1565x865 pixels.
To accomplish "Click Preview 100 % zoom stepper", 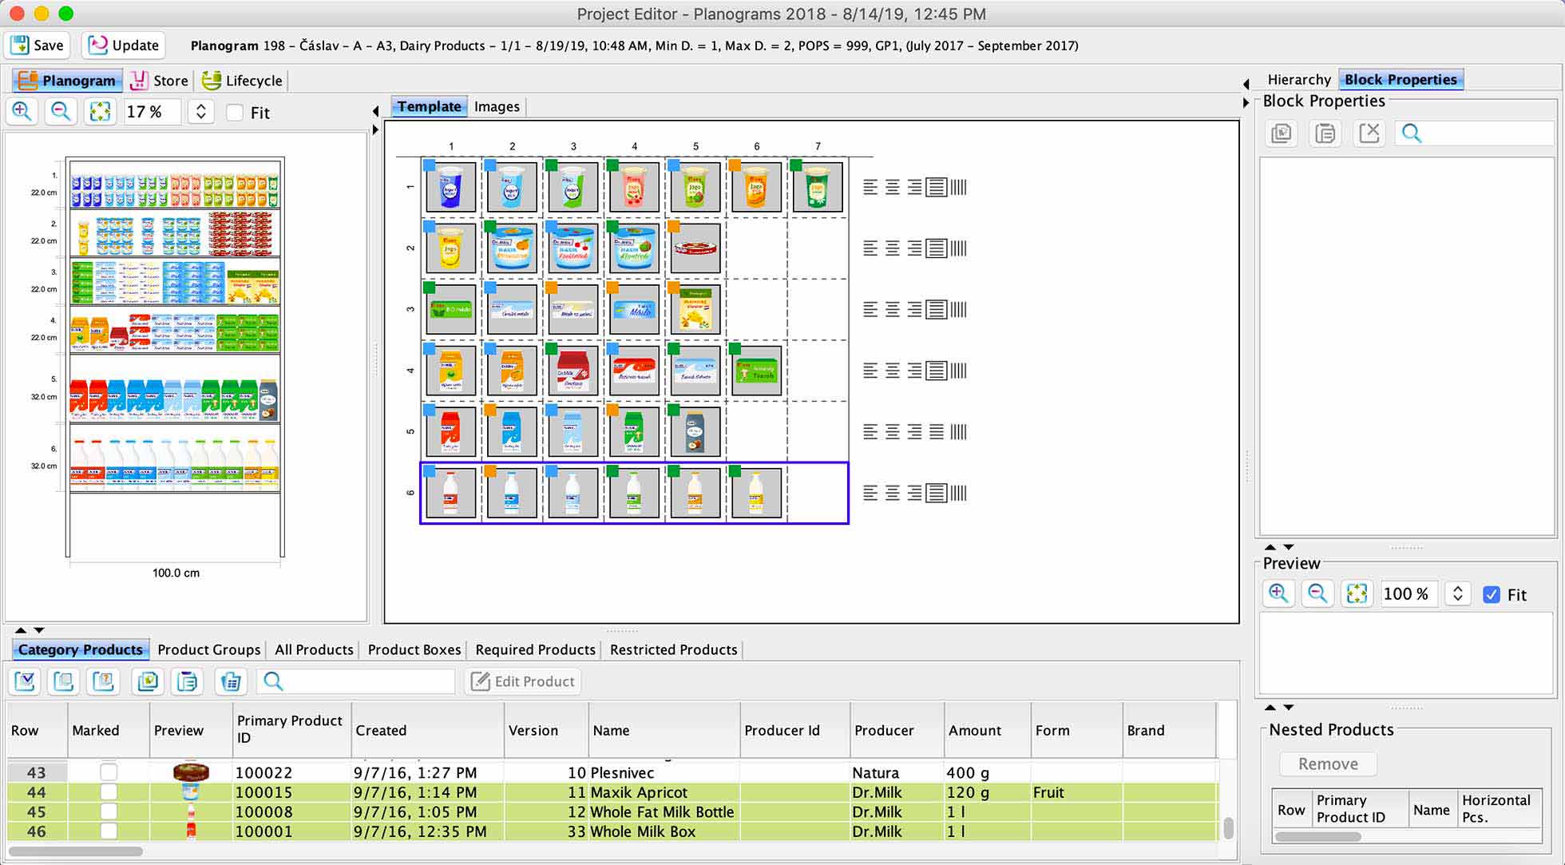I will pyautogui.click(x=1457, y=593).
